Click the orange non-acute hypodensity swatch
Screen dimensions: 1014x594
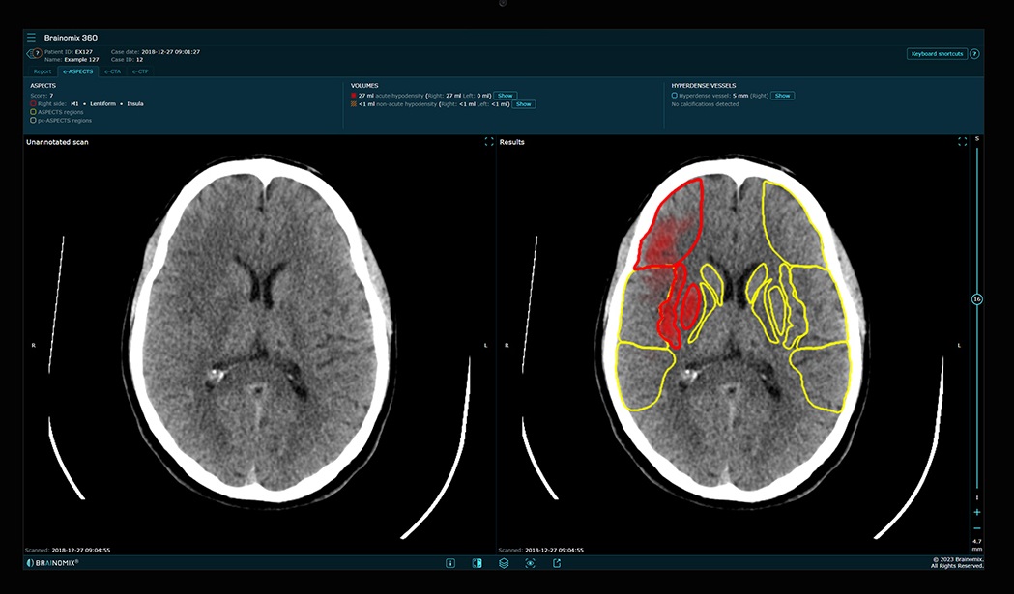(354, 103)
